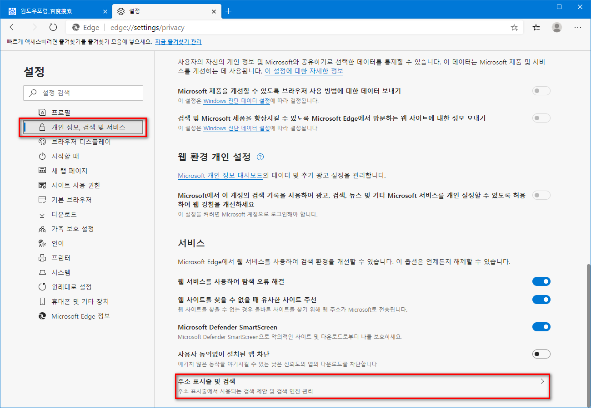Image resolution: width=591 pixels, height=408 pixels.
Task: Toggle the 검색 기록 개인 설정 허용 switch
Action: (541, 195)
